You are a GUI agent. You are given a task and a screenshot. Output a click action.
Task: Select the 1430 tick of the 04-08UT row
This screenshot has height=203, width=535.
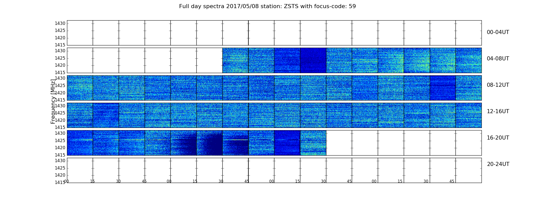click(60, 51)
